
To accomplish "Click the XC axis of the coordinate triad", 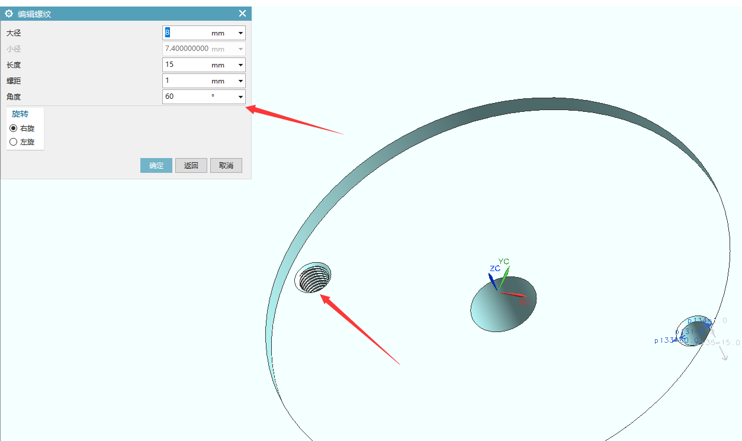I will click(514, 294).
